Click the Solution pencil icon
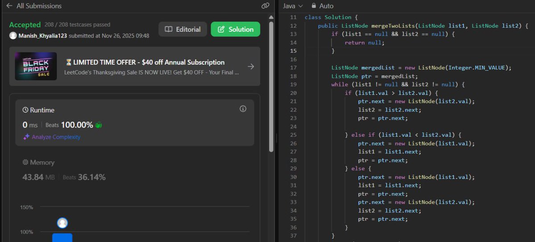 [x=221, y=29]
